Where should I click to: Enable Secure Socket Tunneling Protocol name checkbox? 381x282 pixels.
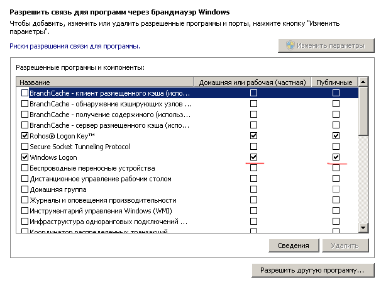click(x=25, y=147)
